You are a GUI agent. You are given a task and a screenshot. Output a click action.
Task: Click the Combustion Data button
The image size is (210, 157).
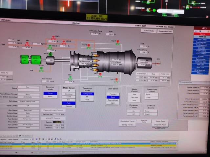click(x=165, y=31)
